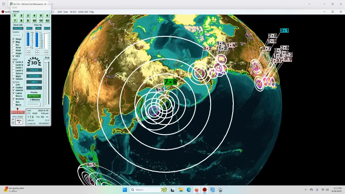Disable the Rings checkbox
Image resolution: width=345 pixels, height=194 pixels.
tap(14, 39)
